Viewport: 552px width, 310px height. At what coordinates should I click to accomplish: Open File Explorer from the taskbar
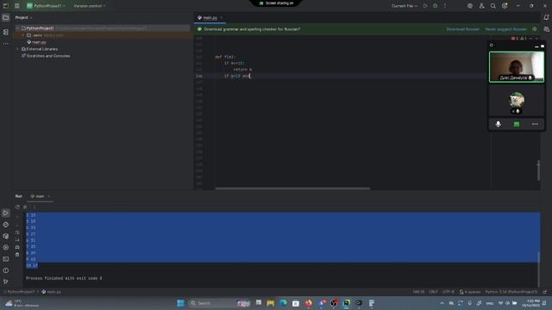(x=270, y=303)
